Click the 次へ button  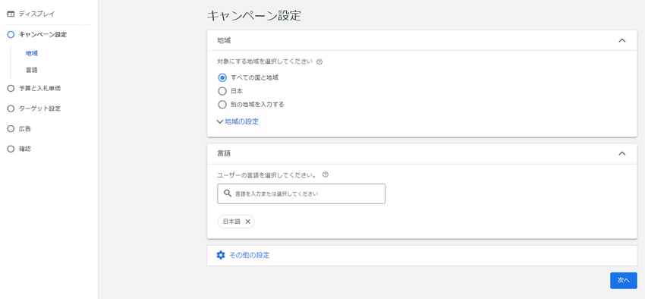624,281
